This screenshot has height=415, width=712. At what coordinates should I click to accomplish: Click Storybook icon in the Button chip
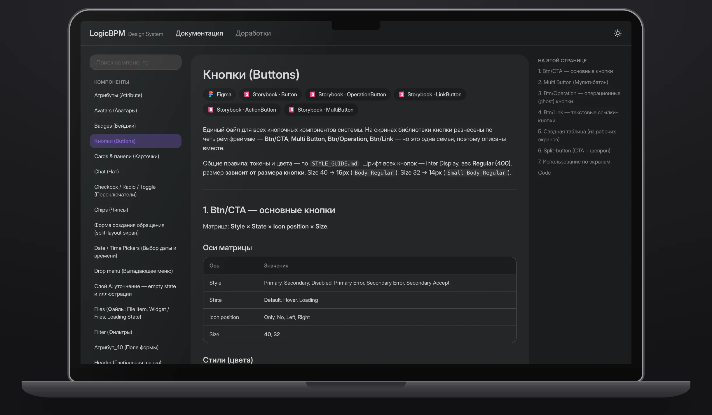[247, 94]
